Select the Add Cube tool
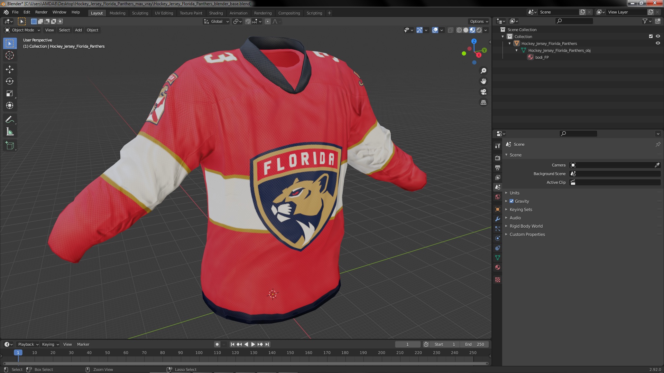664x373 pixels. coord(10,146)
